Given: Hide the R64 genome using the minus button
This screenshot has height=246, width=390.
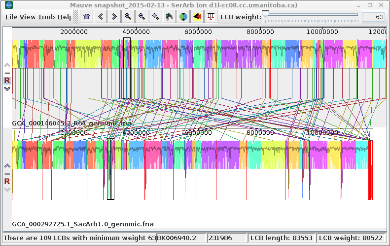Looking at the screenshot, I should point(7,72).
